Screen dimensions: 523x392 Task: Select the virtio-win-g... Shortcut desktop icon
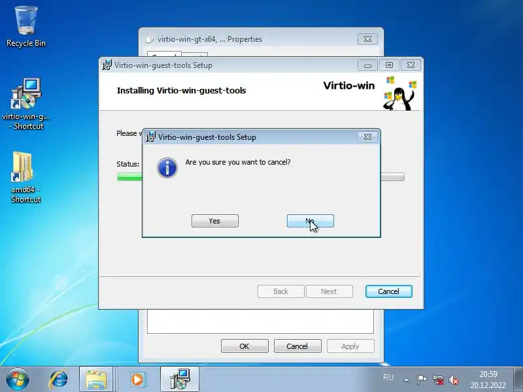coord(26,104)
